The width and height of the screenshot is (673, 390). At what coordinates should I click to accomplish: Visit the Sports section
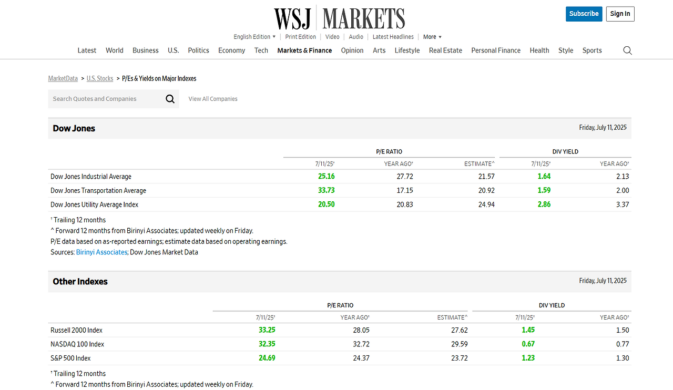click(x=592, y=50)
